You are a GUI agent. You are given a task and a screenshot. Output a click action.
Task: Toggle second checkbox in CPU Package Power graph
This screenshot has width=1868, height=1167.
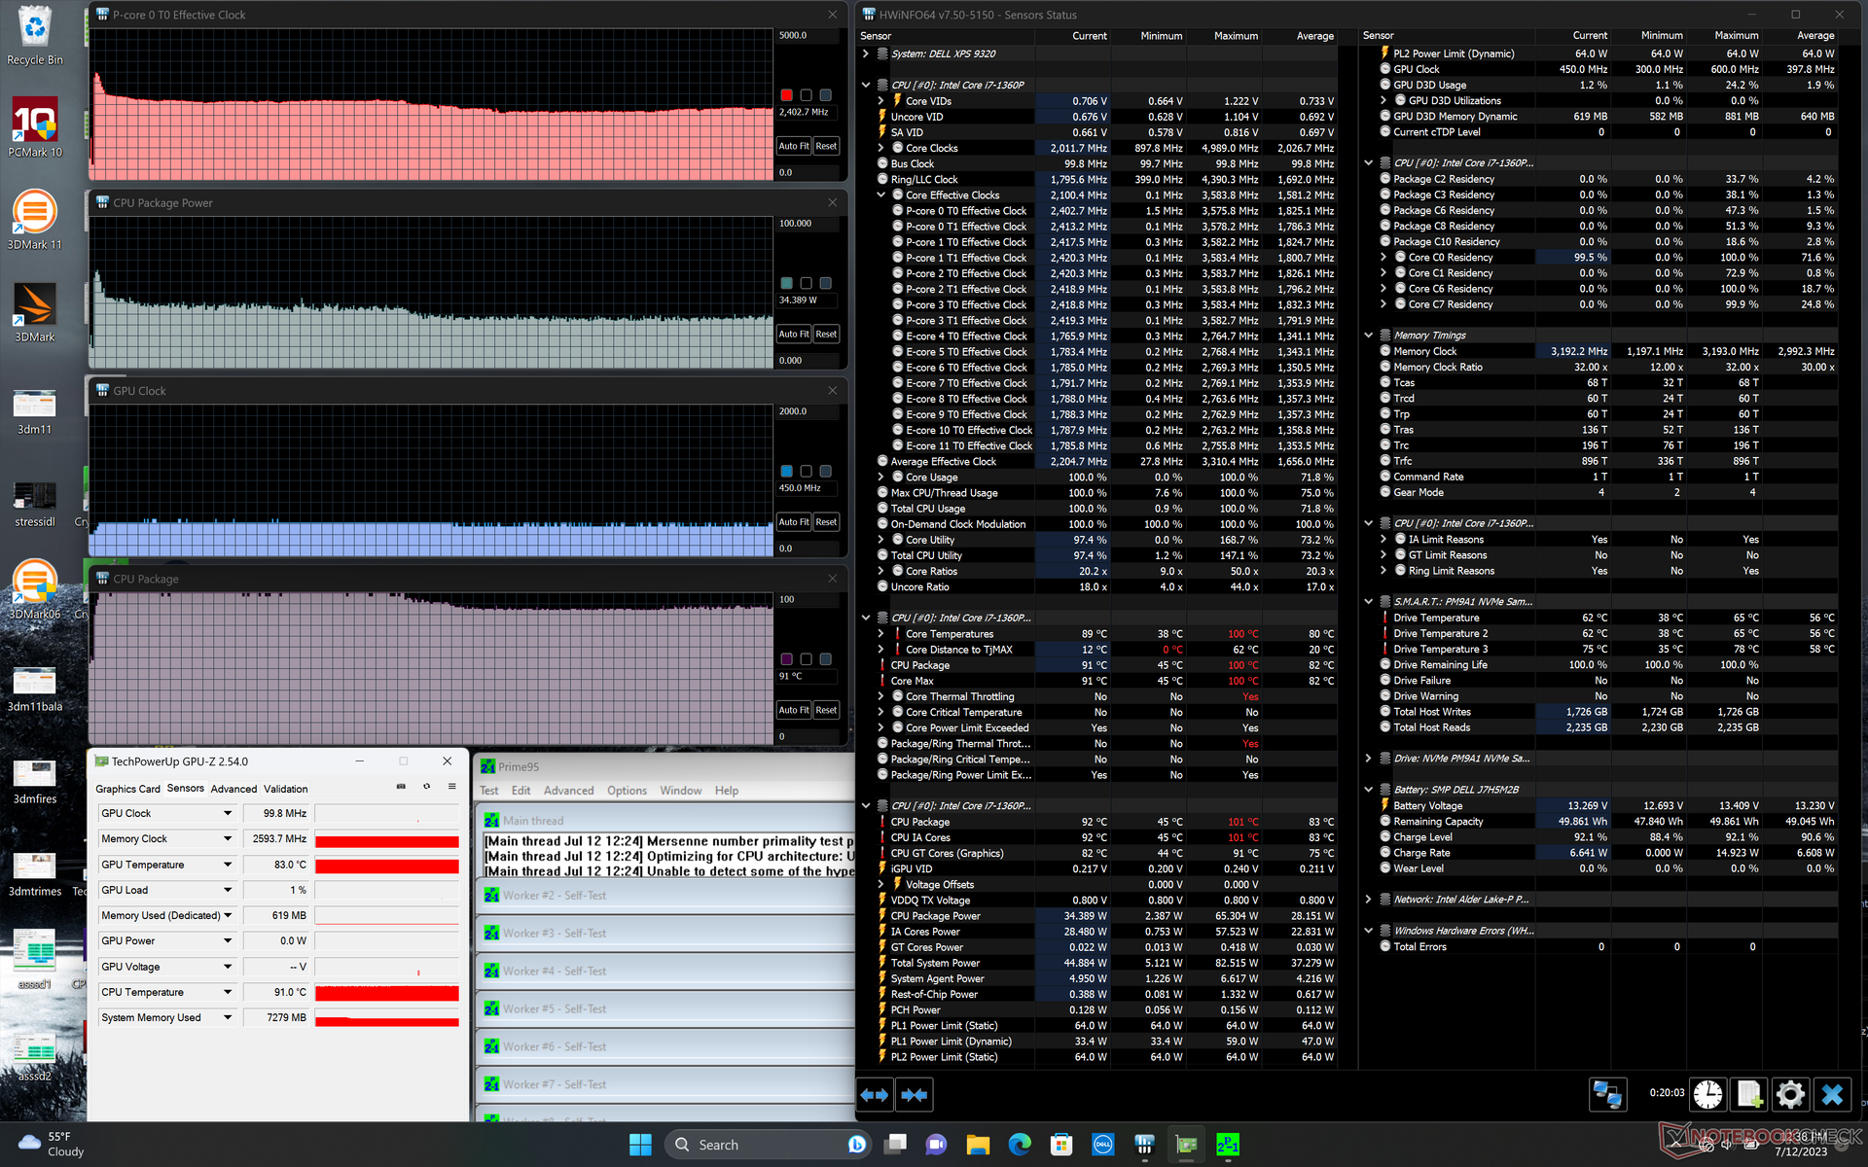806,283
